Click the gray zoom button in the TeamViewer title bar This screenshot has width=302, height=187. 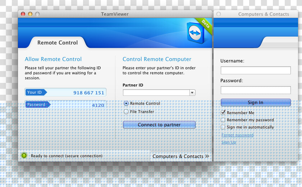point(37,14)
